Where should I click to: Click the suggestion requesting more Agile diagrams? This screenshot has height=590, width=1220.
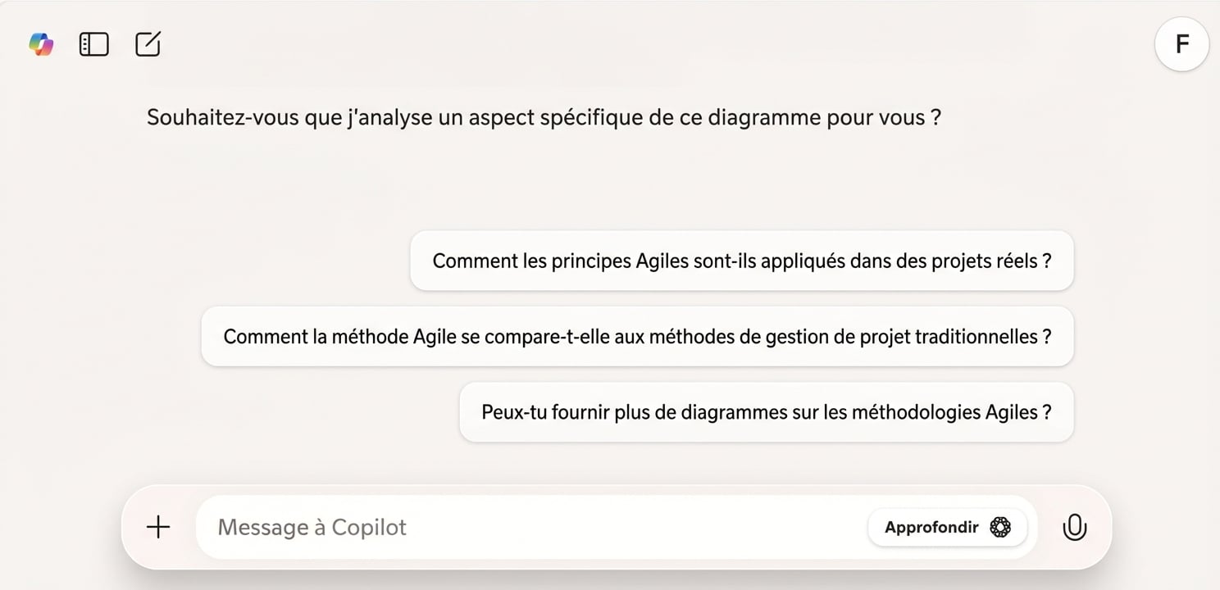pos(765,412)
